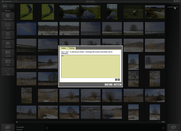Click the back arrow navigation button
181x131 pixels.
(5, 6)
